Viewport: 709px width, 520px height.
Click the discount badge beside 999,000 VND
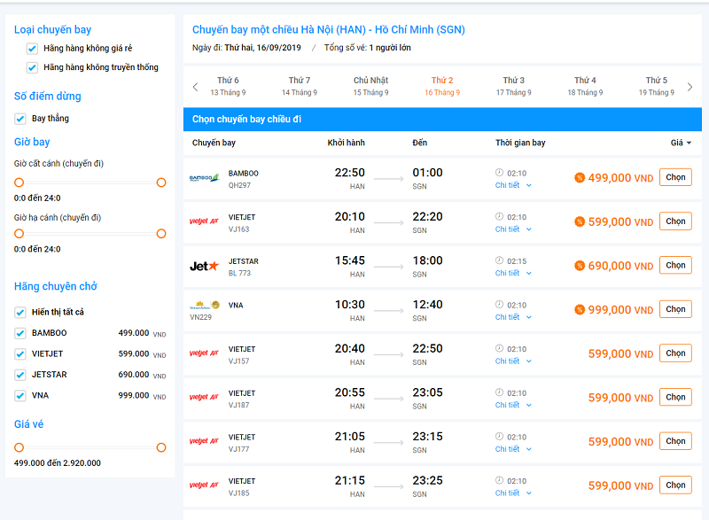pos(580,309)
